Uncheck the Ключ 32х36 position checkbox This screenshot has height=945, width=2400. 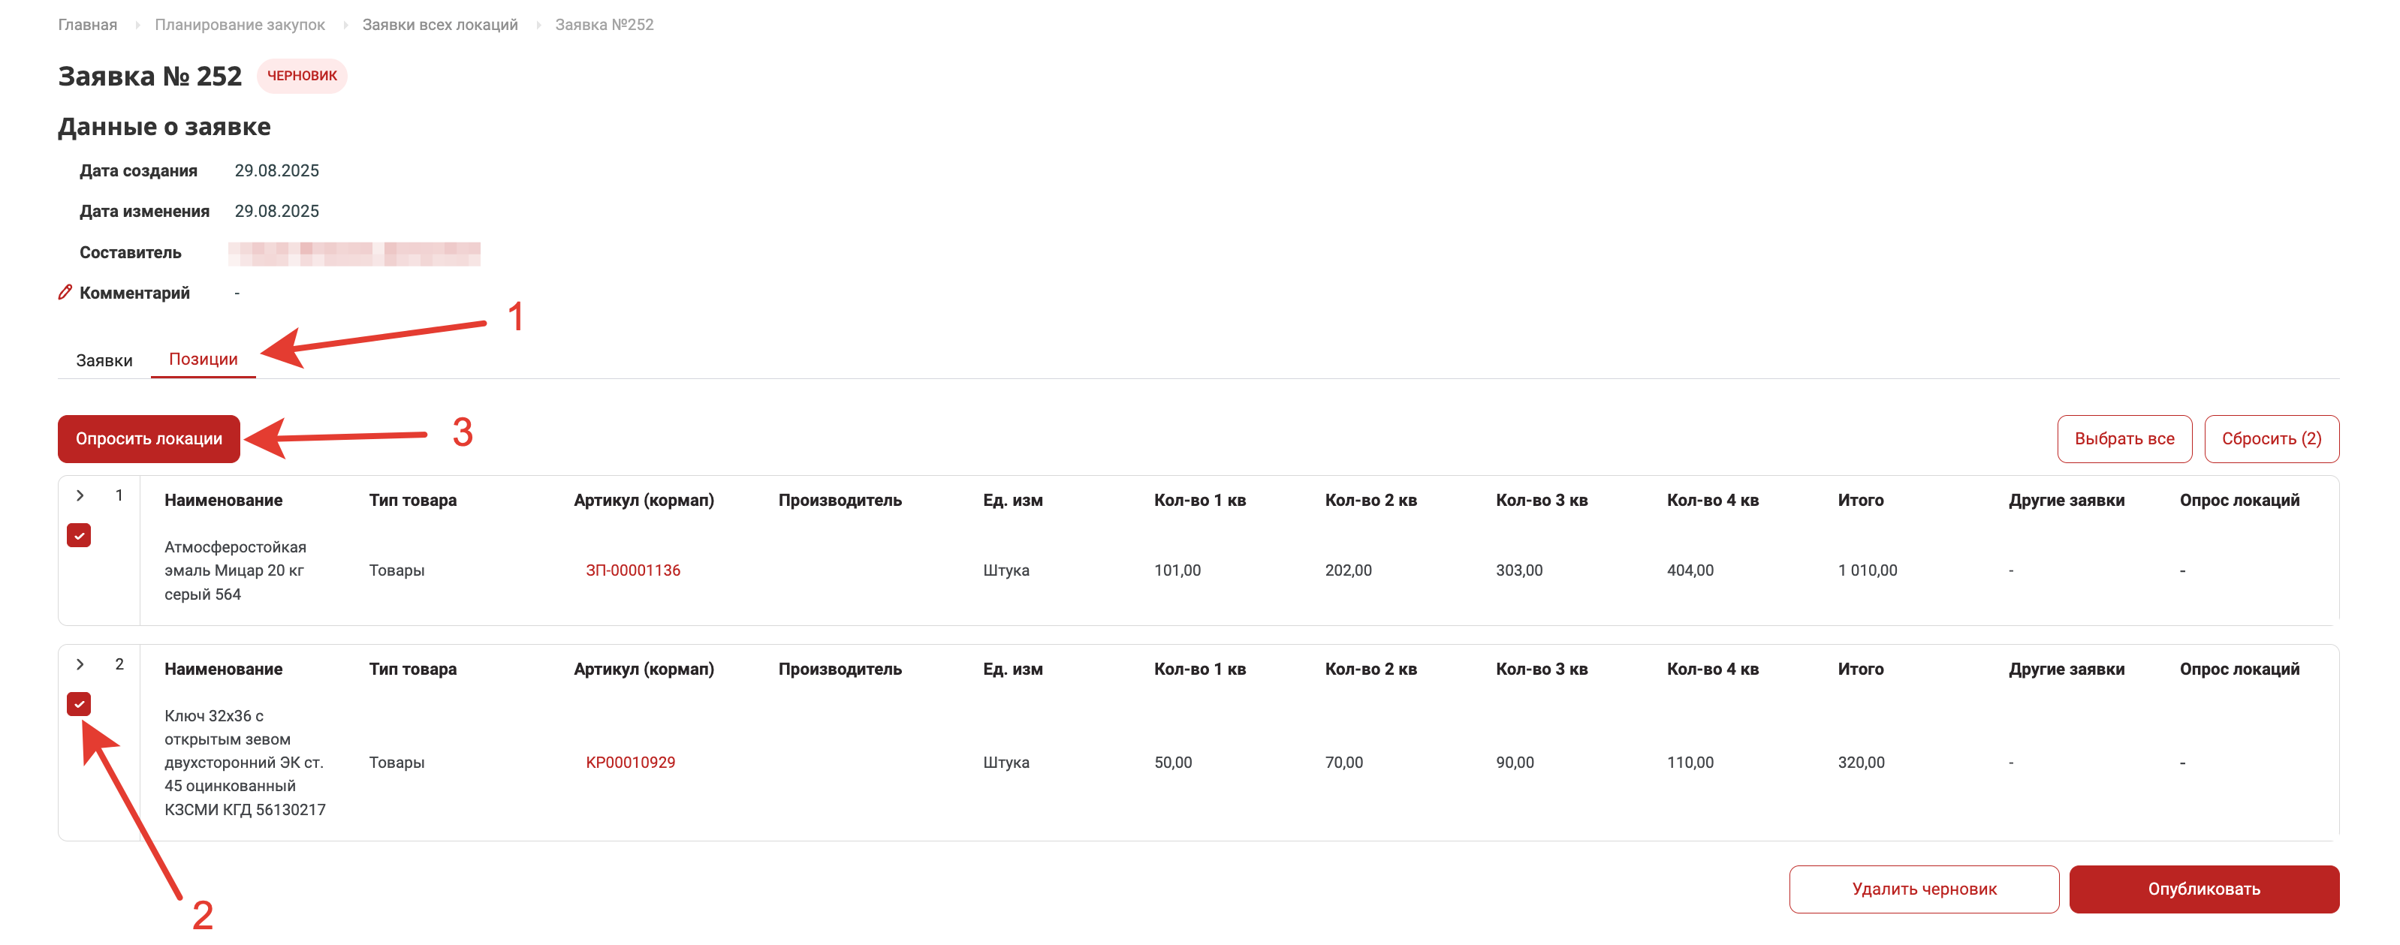coord(79,704)
